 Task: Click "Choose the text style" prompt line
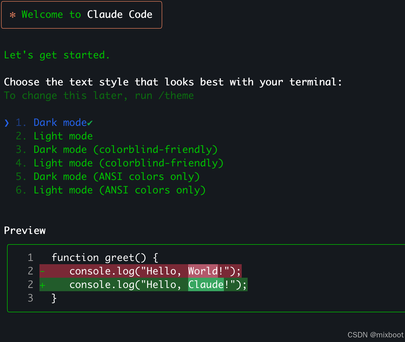pyautogui.click(x=173, y=82)
